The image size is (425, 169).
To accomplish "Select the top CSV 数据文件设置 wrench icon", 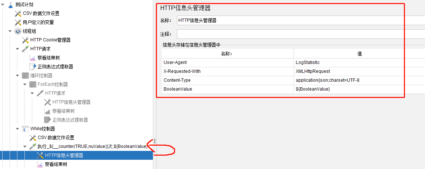I will [18, 13].
